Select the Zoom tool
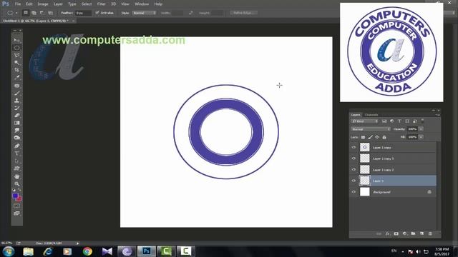 [16, 184]
